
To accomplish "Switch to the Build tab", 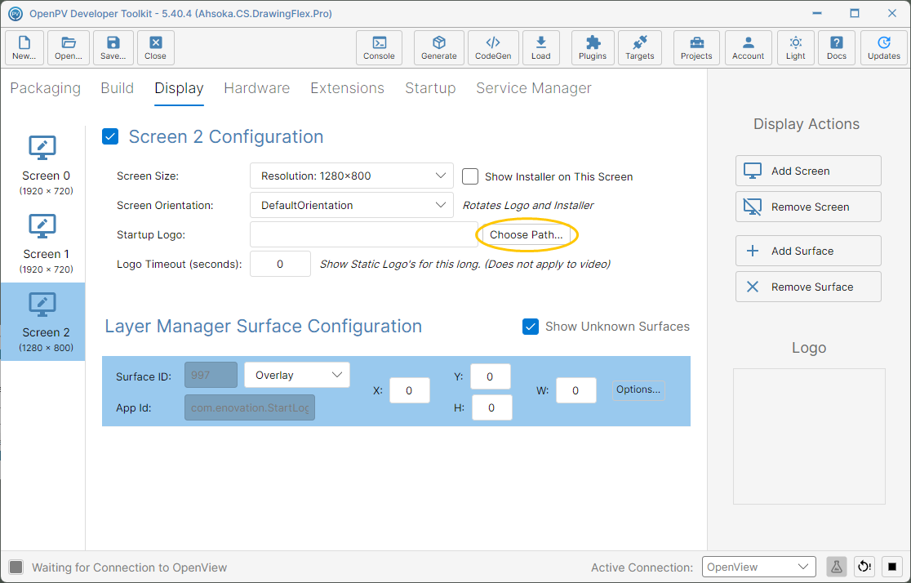I will point(118,88).
